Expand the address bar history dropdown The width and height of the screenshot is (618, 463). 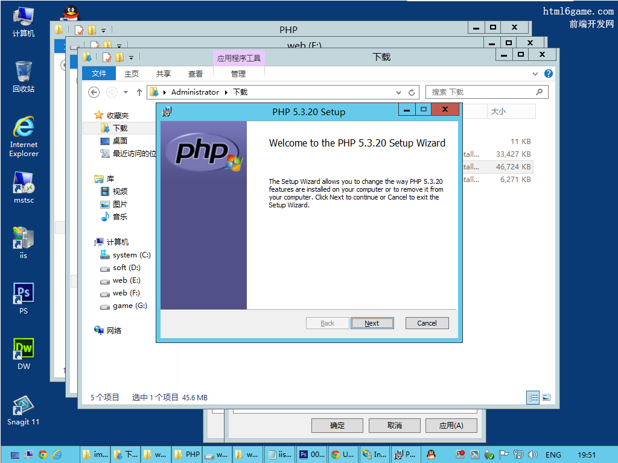click(x=398, y=92)
